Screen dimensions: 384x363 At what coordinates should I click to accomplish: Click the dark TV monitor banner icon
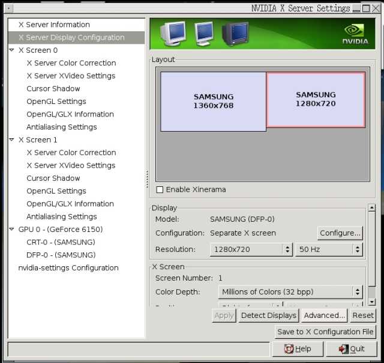[235, 33]
